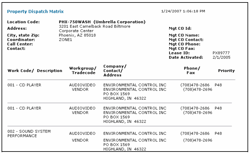This screenshot has width=250, height=154.
Task: Select the Priority column header
Action: [x=226, y=71]
